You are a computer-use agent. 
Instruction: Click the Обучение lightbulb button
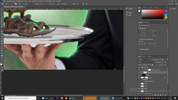coord(170,9)
